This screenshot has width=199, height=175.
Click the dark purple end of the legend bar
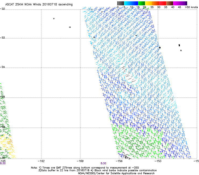pos(186,3)
